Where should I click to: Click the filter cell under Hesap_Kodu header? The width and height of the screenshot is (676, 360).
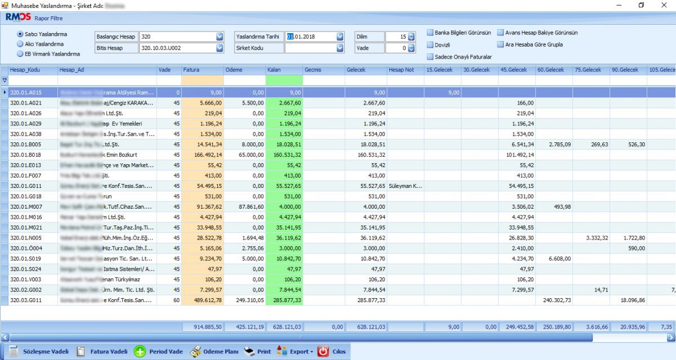[33, 80]
